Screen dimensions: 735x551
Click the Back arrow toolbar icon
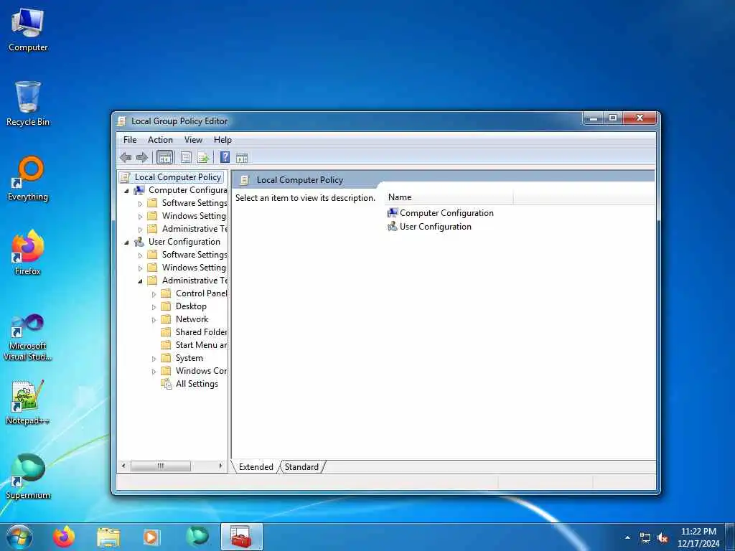[125, 158]
